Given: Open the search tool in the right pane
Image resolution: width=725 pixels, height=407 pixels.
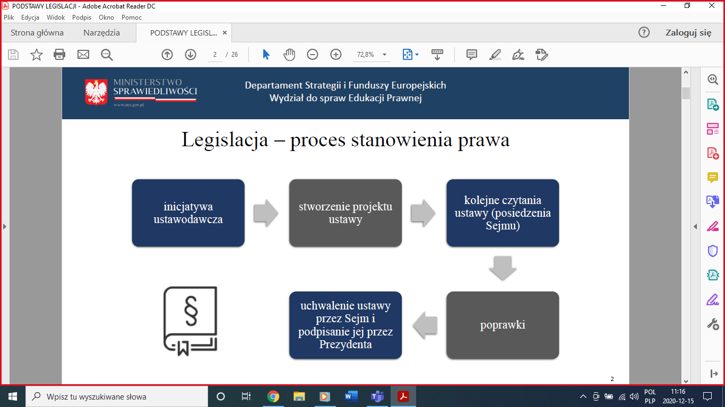Looking at the screenshot, I should click(x=712, y=79).
